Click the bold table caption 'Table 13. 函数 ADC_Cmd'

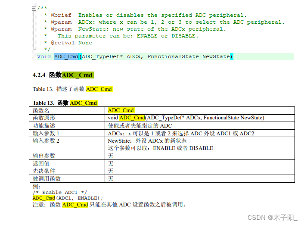[65, 103]
